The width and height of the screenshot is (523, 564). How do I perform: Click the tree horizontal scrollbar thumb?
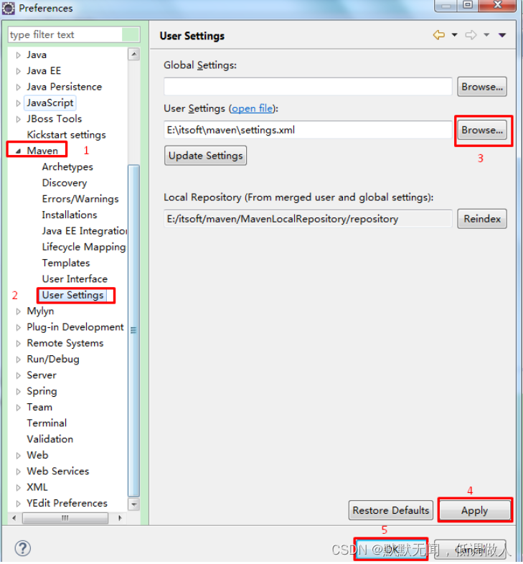(65, 518)
